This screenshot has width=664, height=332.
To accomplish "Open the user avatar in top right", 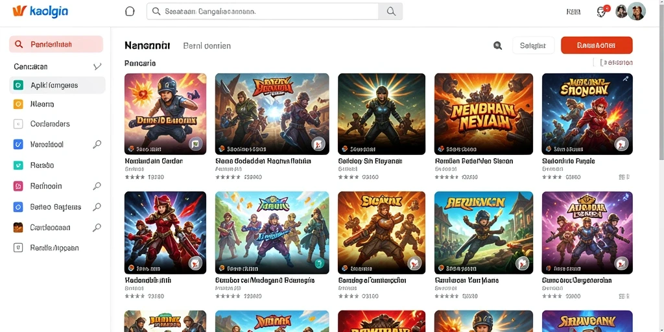I will 636,12.
